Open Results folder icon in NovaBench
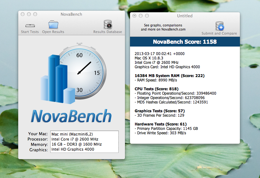 pyautogui.click(x=53, y=25)
